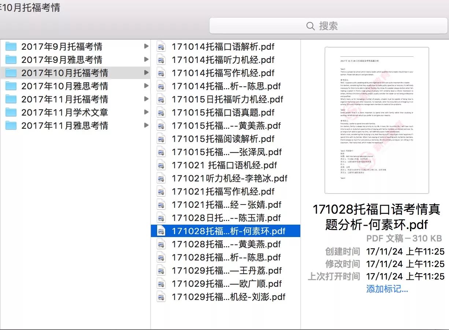Select file name 171015托福口语真题.pdf

(223, 112)
